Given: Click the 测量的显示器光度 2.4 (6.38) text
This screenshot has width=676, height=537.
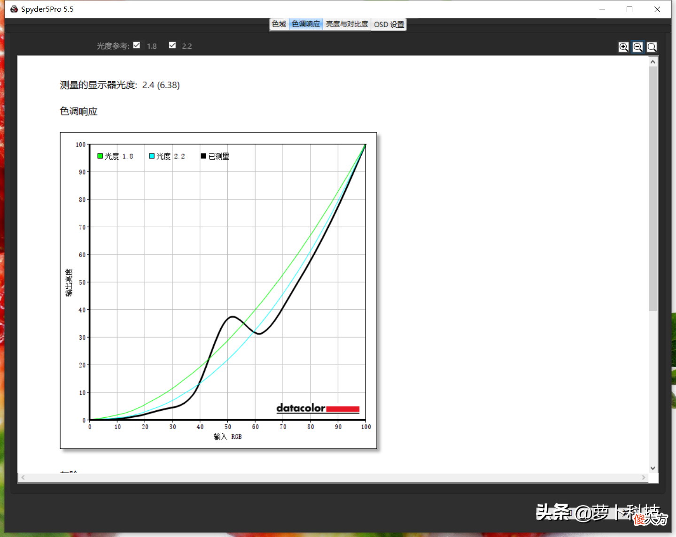Looking at the screenshot, I should click(x=120, y=85).
